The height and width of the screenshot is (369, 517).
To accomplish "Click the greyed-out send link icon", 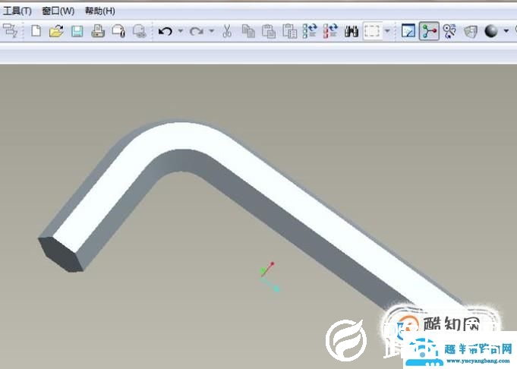I will pos(140,31).
